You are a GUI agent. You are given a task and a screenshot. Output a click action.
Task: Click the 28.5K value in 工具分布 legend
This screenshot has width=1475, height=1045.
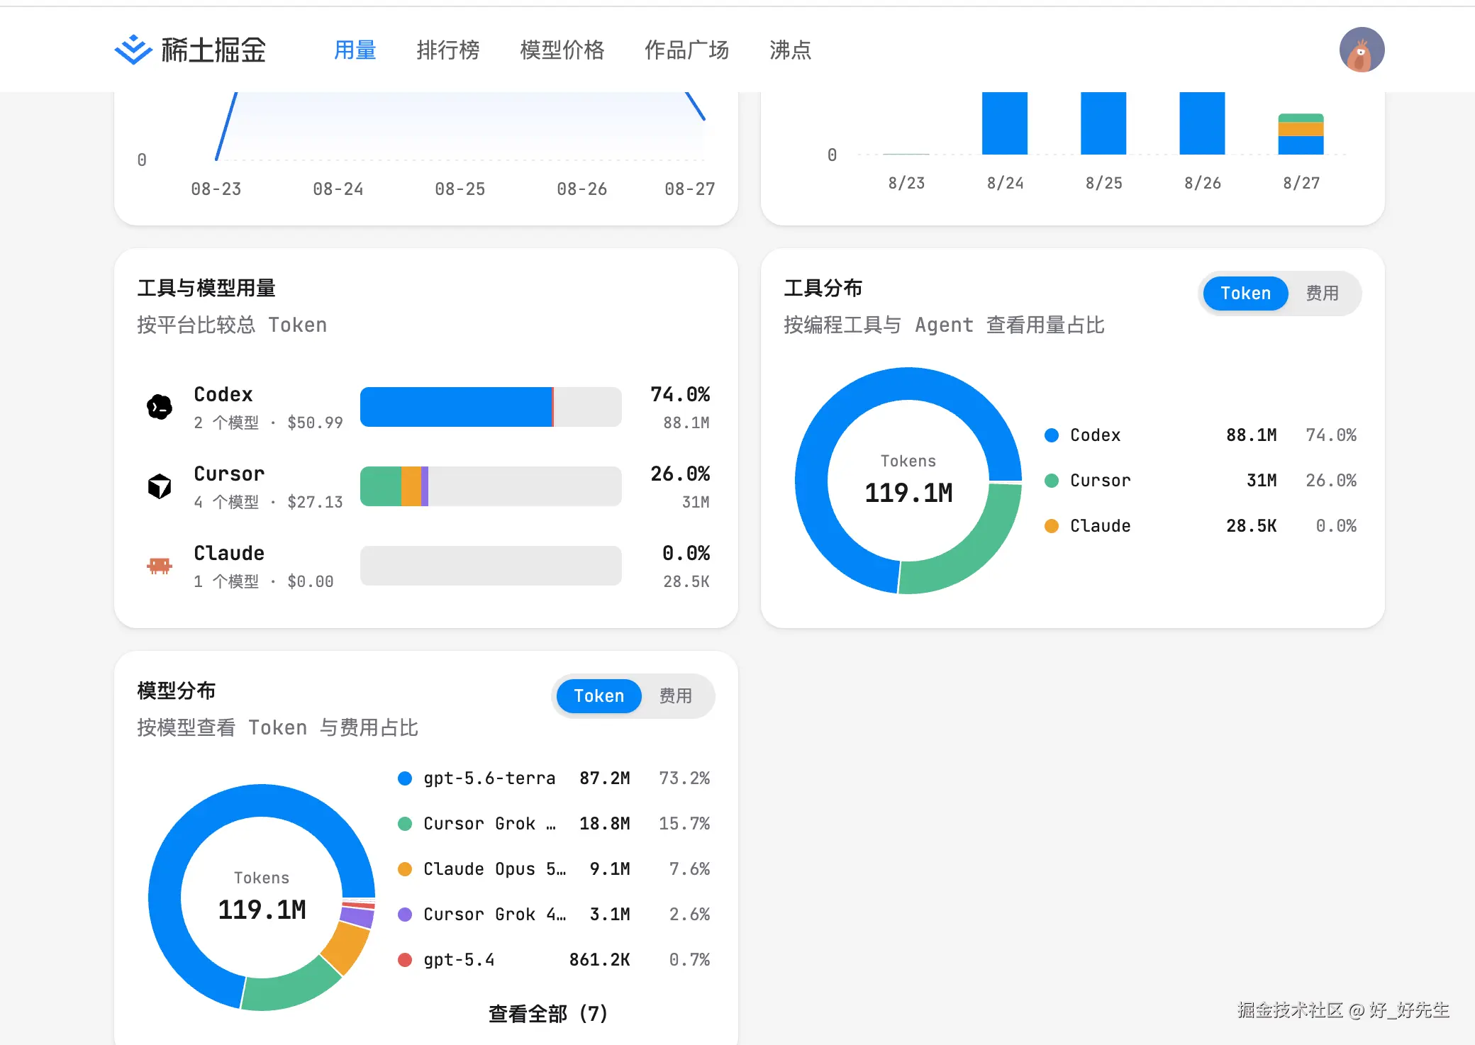point(1252,526)
